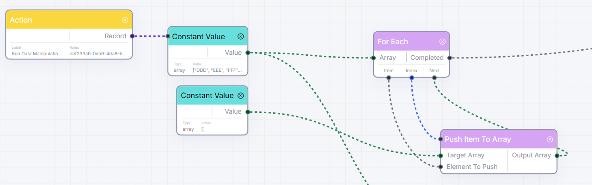592x185 pixels.
Task: Click the Target Array input port
Action: [x=441, y=156]
